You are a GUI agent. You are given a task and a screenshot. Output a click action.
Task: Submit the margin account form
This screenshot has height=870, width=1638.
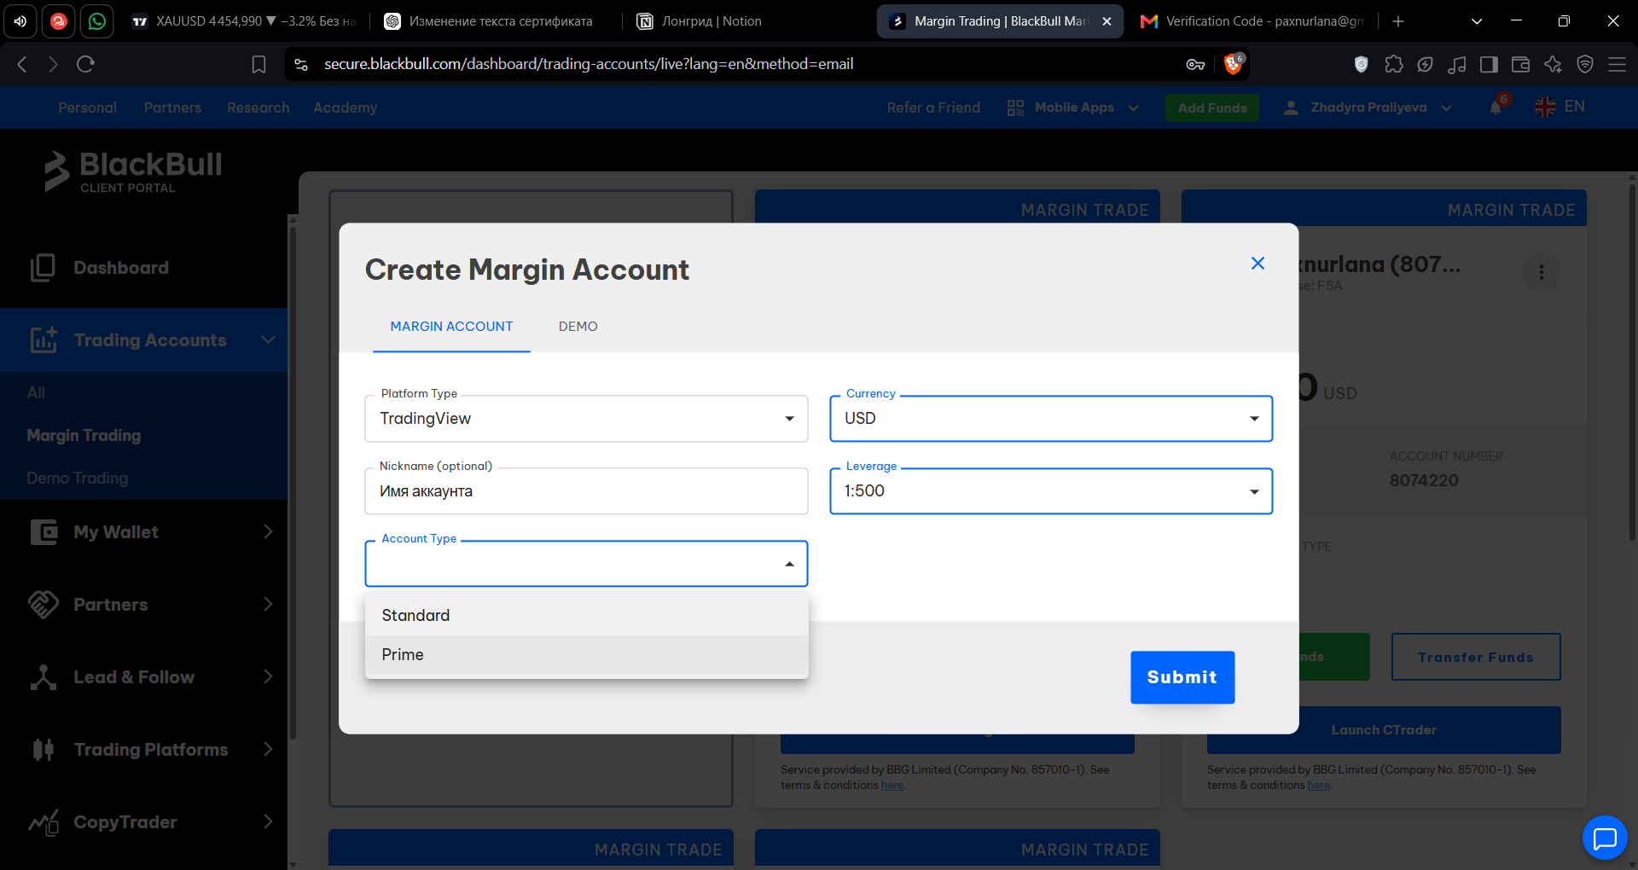click(1182, 677)
